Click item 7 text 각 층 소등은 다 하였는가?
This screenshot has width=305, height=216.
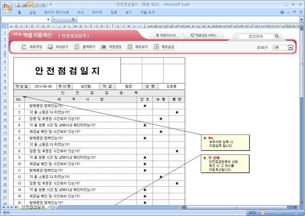(x=49, y=145)
